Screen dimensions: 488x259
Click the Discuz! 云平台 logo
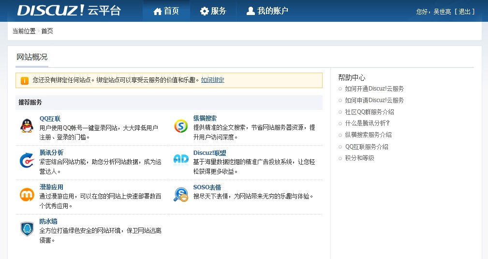pyautogui.click(x=69, y=11)
